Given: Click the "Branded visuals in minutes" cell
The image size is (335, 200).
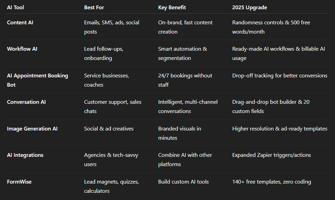Looking at the screenshot, I should (x=179, y=133).
